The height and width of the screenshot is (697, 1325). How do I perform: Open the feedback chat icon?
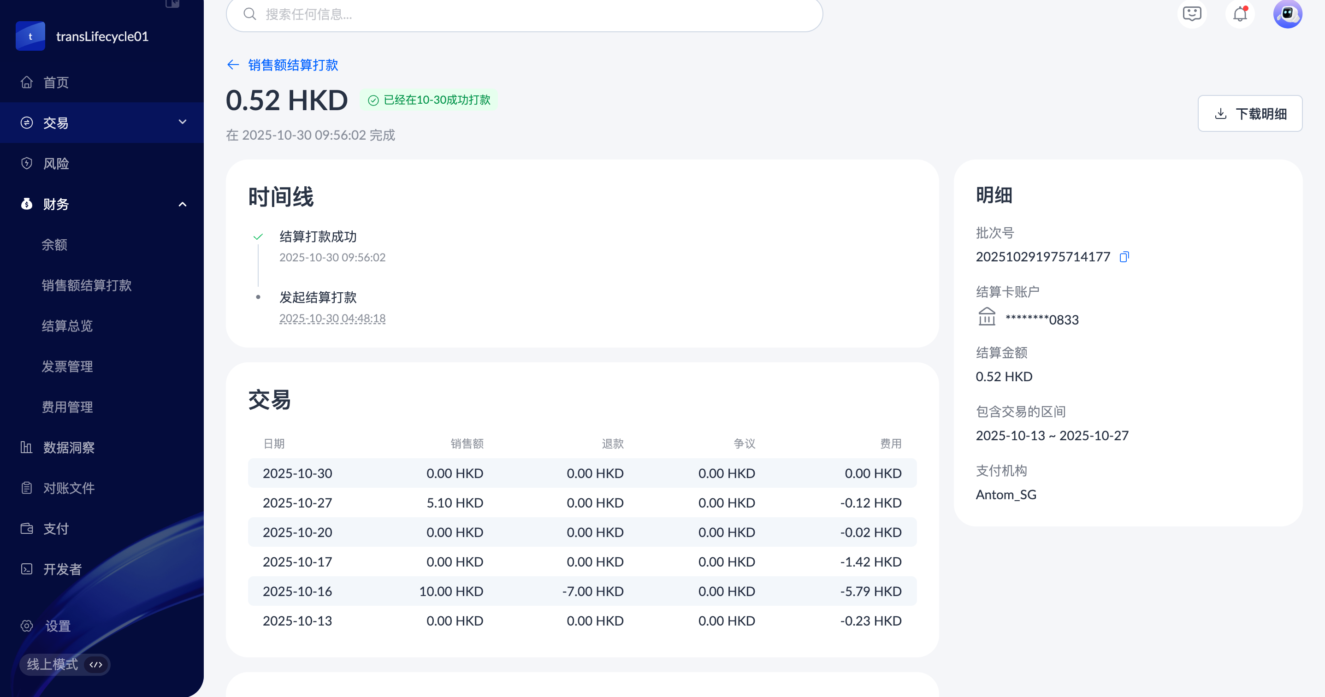[1191, 14]
